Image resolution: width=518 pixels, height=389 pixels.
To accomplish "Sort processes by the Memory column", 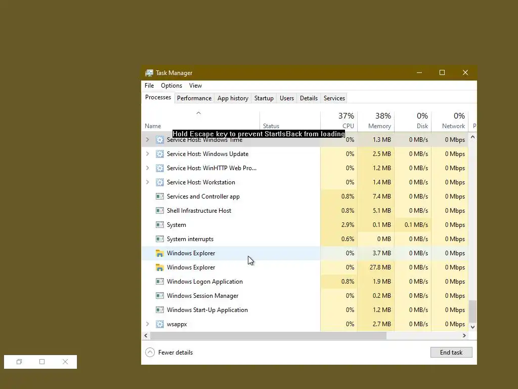I will 376,121.
